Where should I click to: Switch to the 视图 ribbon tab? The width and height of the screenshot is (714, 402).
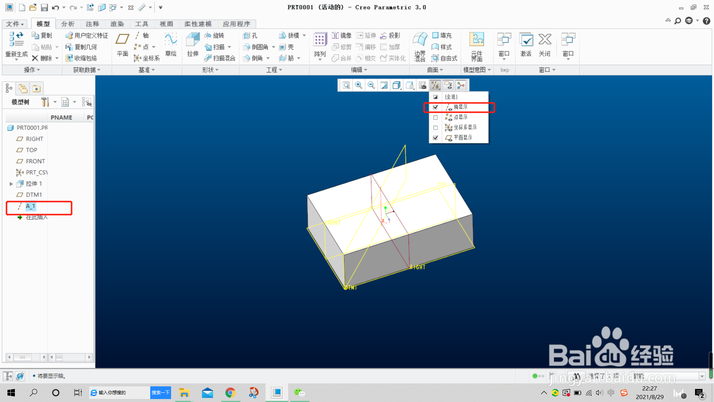tap(166, 24)
